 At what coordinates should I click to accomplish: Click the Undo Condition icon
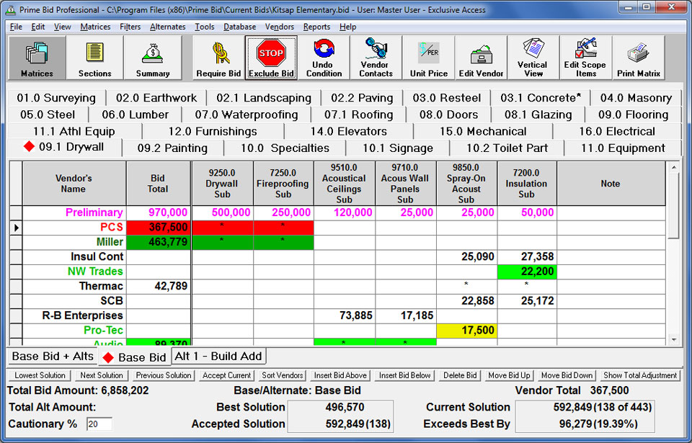(324, 58)
